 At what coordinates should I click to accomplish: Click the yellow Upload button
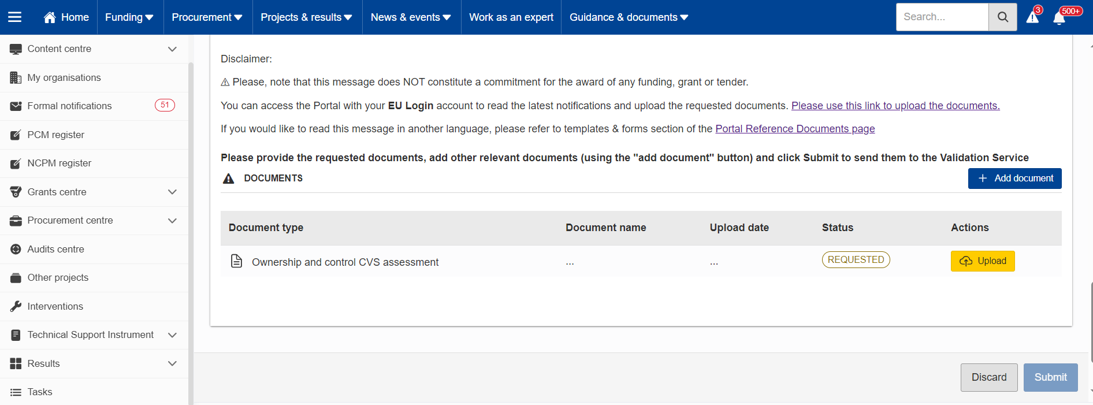(983, 261)
